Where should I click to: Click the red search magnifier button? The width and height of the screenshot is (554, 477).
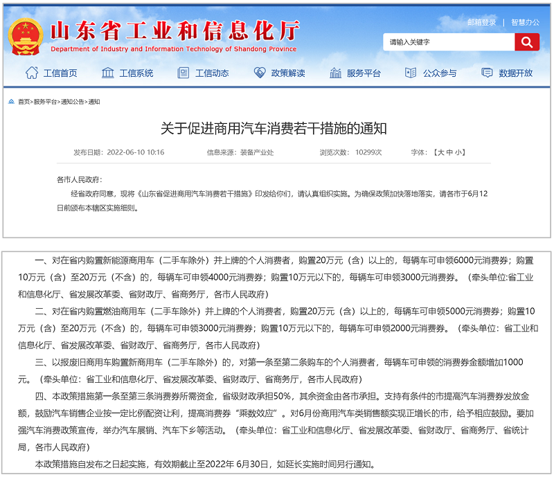[x=527, y=42]
